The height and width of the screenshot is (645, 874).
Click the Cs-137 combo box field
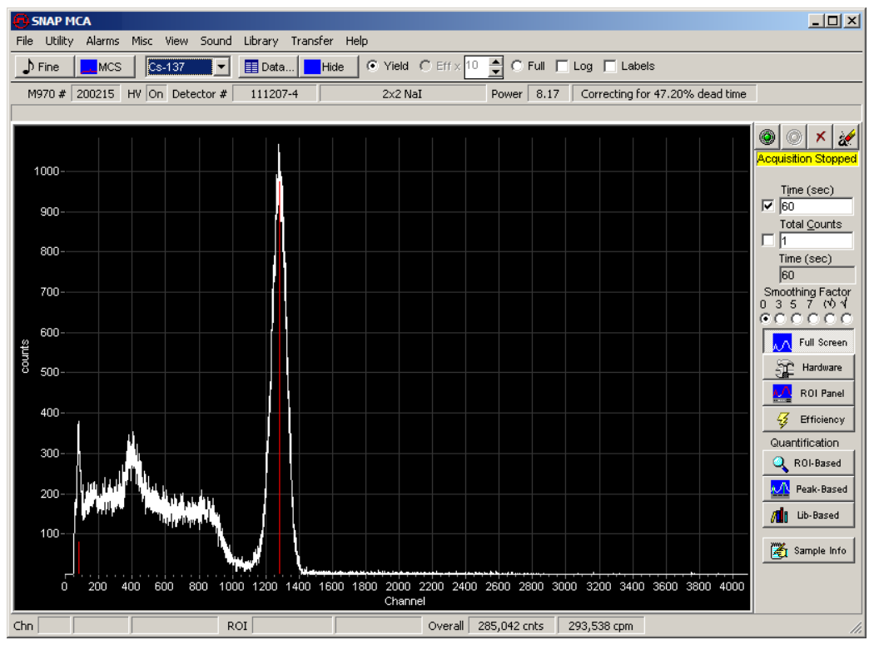pyautogui.click(x=180, y=67)
